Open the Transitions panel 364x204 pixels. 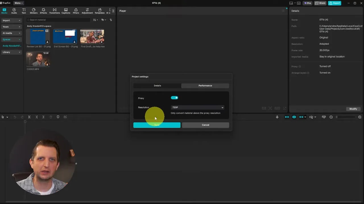click(x=54, y=11)
